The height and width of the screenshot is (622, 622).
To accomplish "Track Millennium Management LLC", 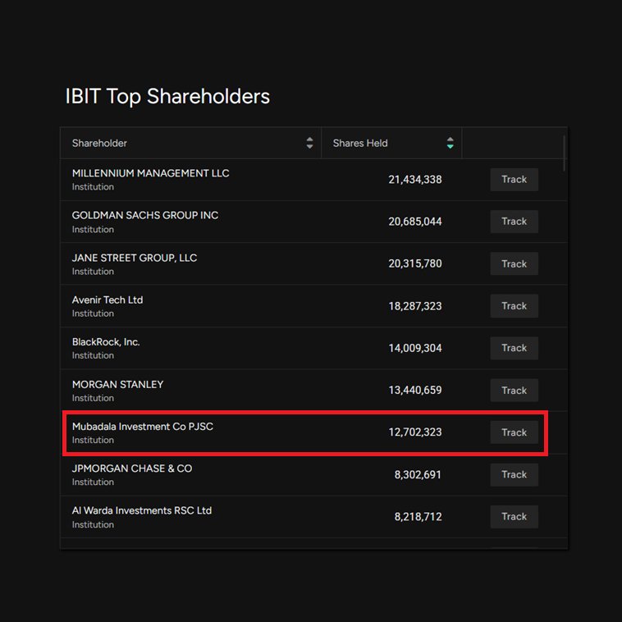I will [515, 180].
